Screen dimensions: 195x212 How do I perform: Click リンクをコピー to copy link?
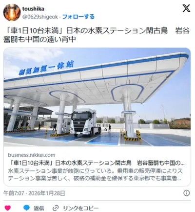pyautogui.click(x=81, y=208)
